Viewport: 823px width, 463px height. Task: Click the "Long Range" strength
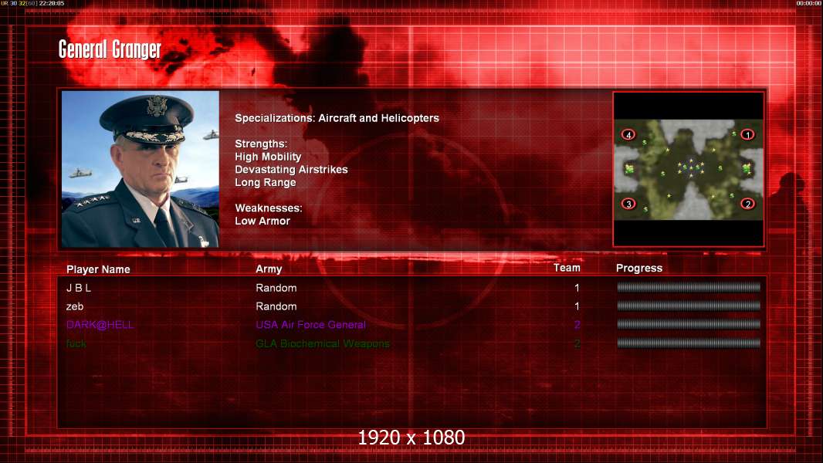[265, 182]
